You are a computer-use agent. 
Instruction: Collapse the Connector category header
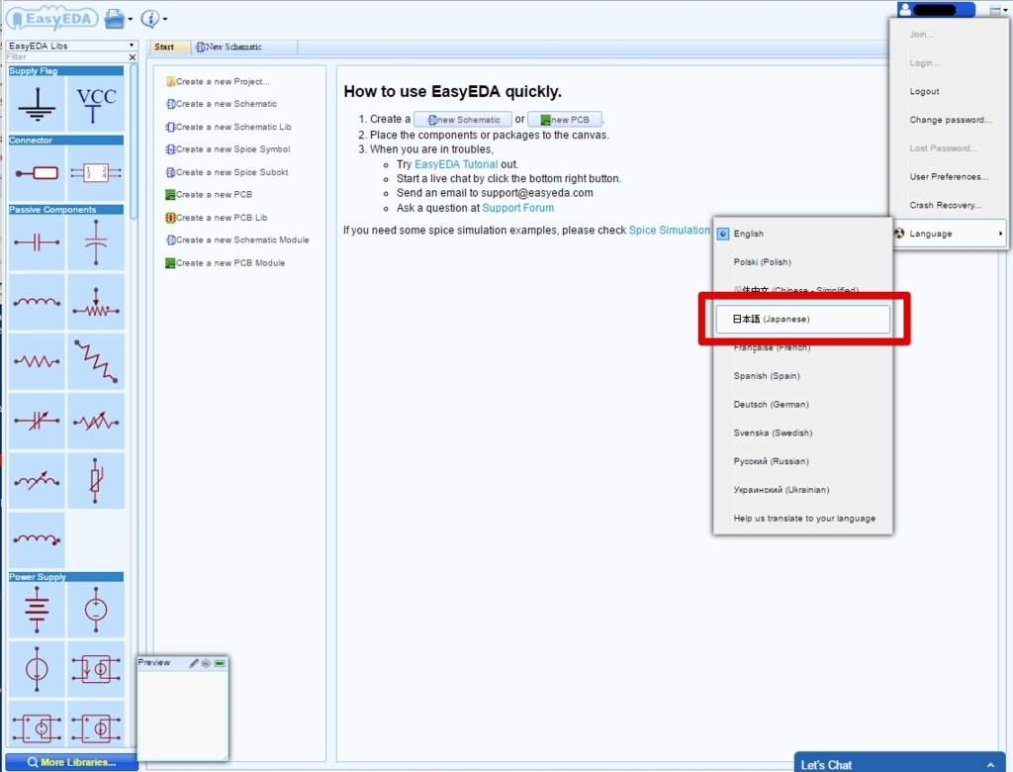tap(66, 141)
